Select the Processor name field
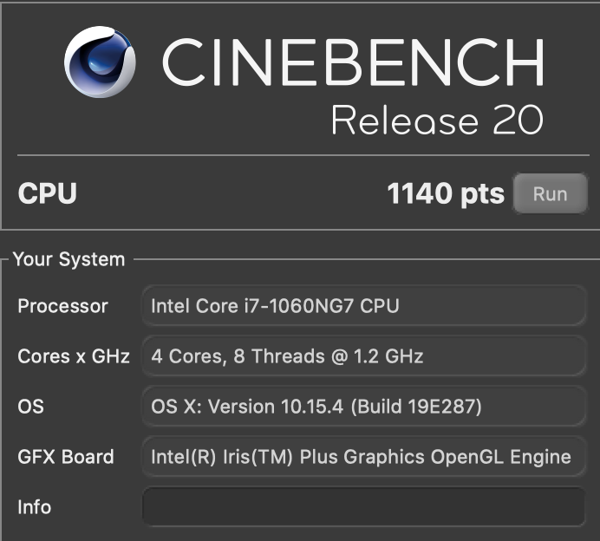This screenshot has width=600, height=541. click(363, 306)
